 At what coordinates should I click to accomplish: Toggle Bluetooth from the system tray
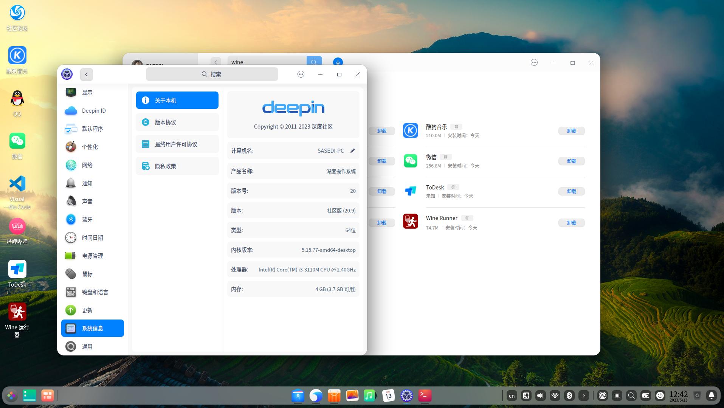569,396
